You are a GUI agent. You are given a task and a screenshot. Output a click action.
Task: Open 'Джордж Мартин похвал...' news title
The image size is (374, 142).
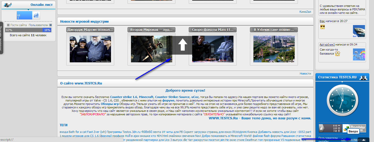coord(90,30)
